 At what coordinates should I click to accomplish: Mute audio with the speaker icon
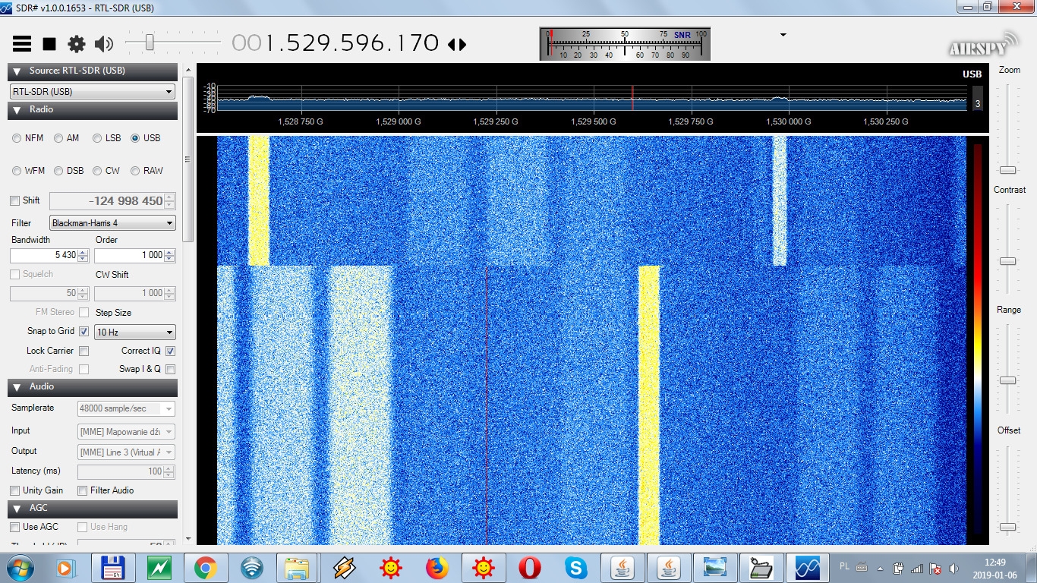tap(104, 44)
